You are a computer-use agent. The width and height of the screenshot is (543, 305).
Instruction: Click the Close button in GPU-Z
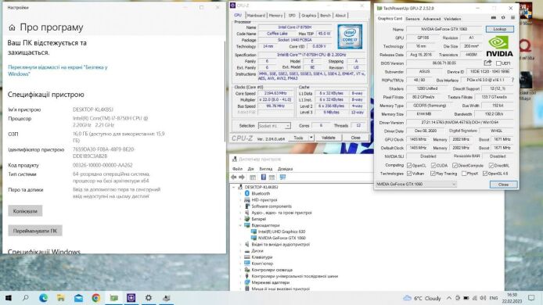click(x=503, y=185)
